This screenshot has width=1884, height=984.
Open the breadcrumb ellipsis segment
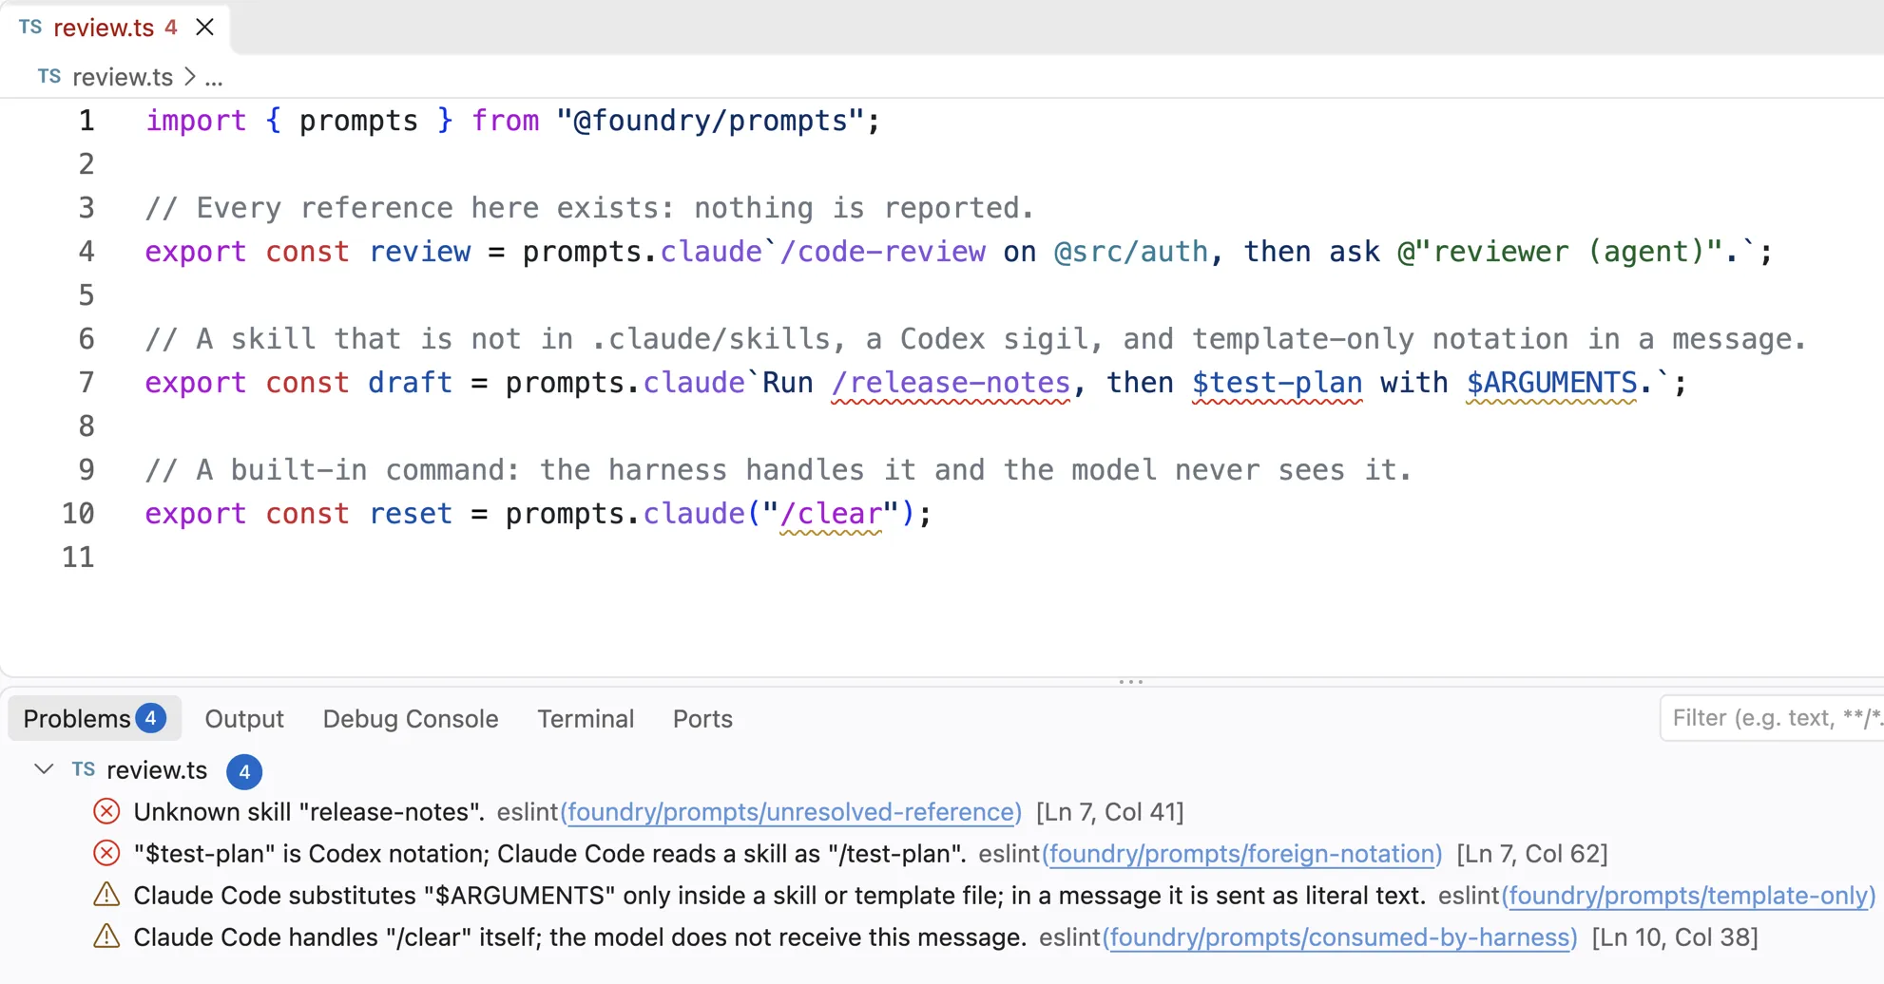pyautogui.click(x=214, y=77)
